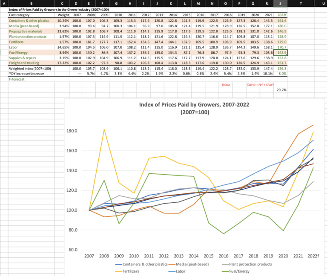Select the YOY increase/decrease row label

(26, 73)
